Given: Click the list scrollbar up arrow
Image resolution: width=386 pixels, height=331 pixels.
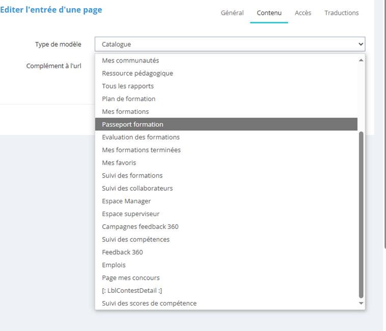Looking at the screenshot, I should coord(361,60).
